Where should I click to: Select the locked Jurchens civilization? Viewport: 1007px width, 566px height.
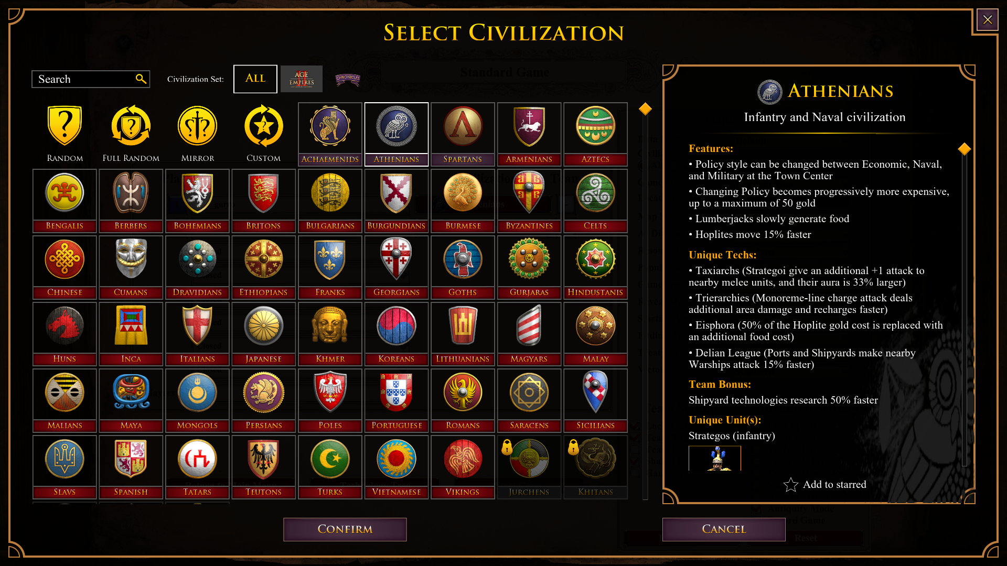pos(529,467)
